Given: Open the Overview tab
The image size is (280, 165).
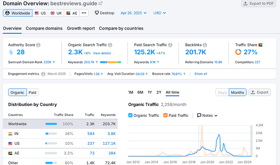Looking at the screenshot, I should (x=12, y=28).
